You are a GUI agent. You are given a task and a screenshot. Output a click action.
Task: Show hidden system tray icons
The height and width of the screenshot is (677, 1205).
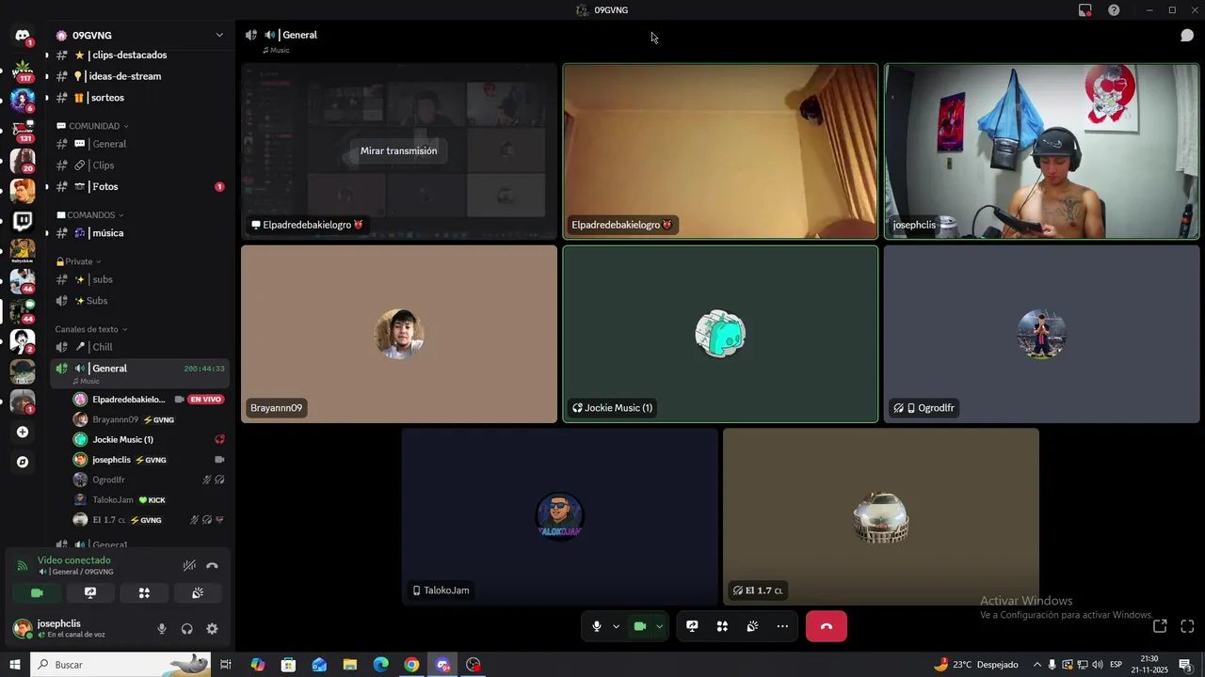(x=1037, y=665)
